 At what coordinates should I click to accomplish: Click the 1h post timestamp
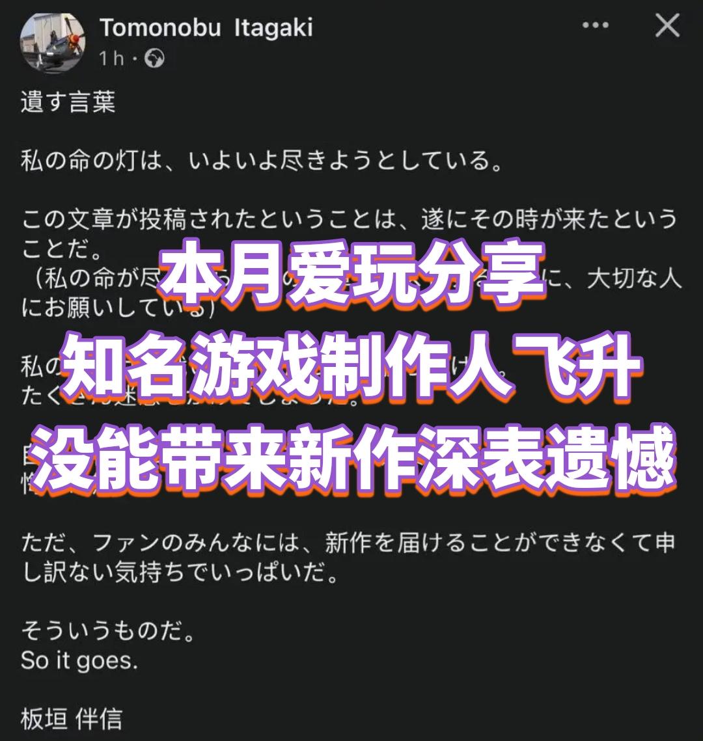point(111,59)
